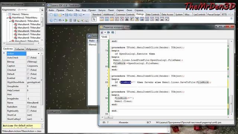
Task: Click the Toggle Form/Unit toolbar icon
Action: tap(75, 15)
